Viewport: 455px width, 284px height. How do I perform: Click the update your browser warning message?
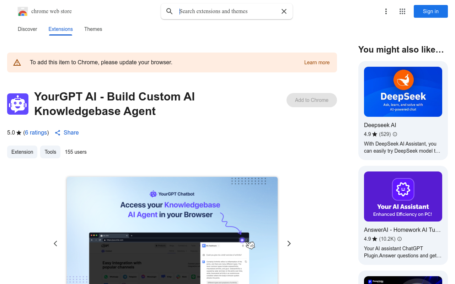pos(101,62)
